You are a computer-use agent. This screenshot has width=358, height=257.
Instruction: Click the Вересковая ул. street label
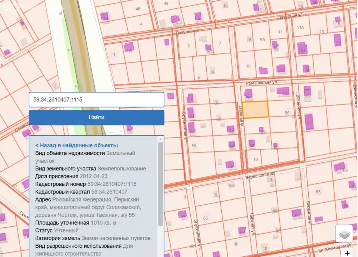tap(260, 176)
